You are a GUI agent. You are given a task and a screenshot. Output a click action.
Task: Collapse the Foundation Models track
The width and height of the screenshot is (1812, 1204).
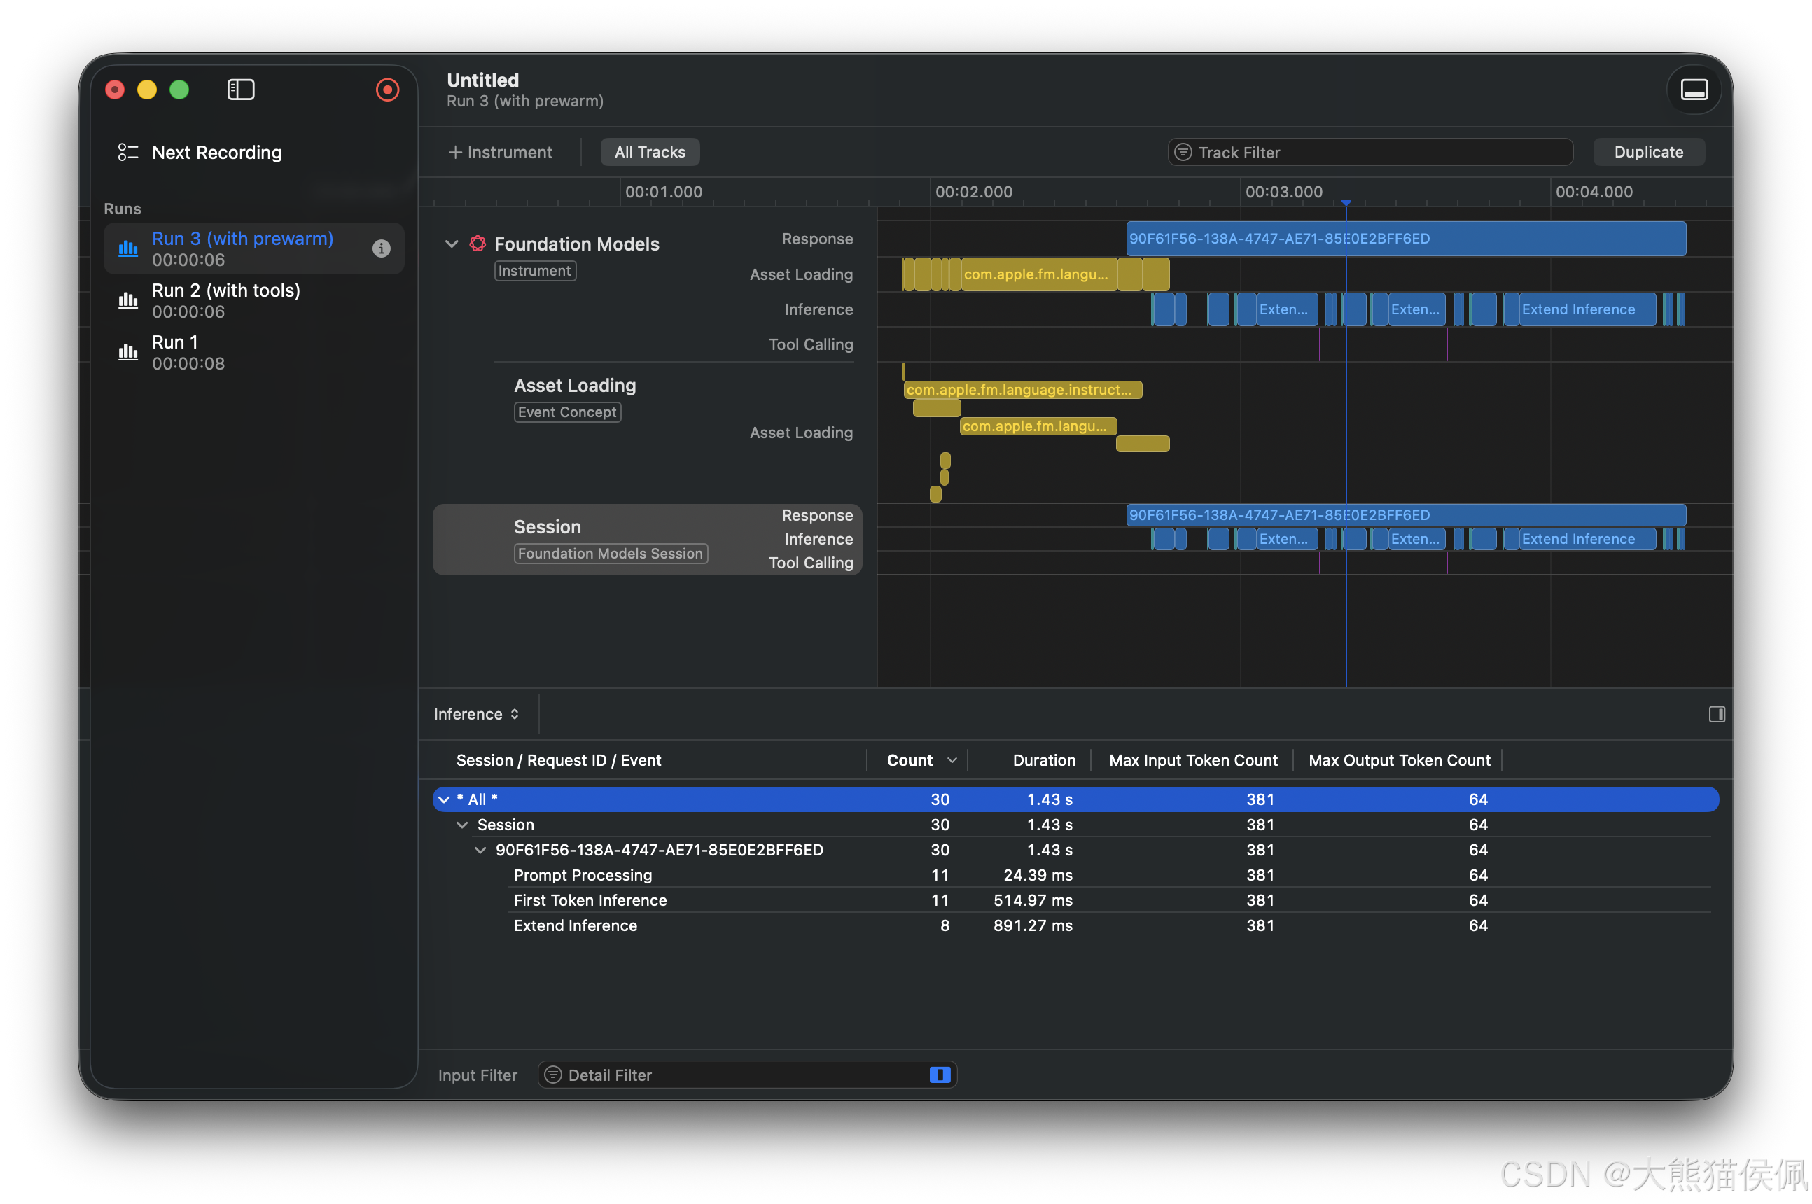452,244
